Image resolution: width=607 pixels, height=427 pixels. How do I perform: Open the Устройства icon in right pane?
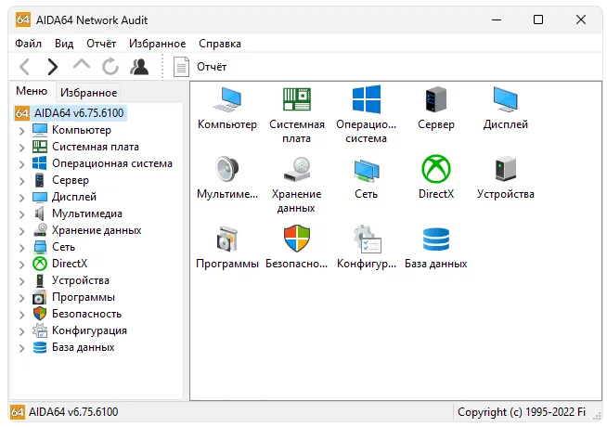pos(505,169)
